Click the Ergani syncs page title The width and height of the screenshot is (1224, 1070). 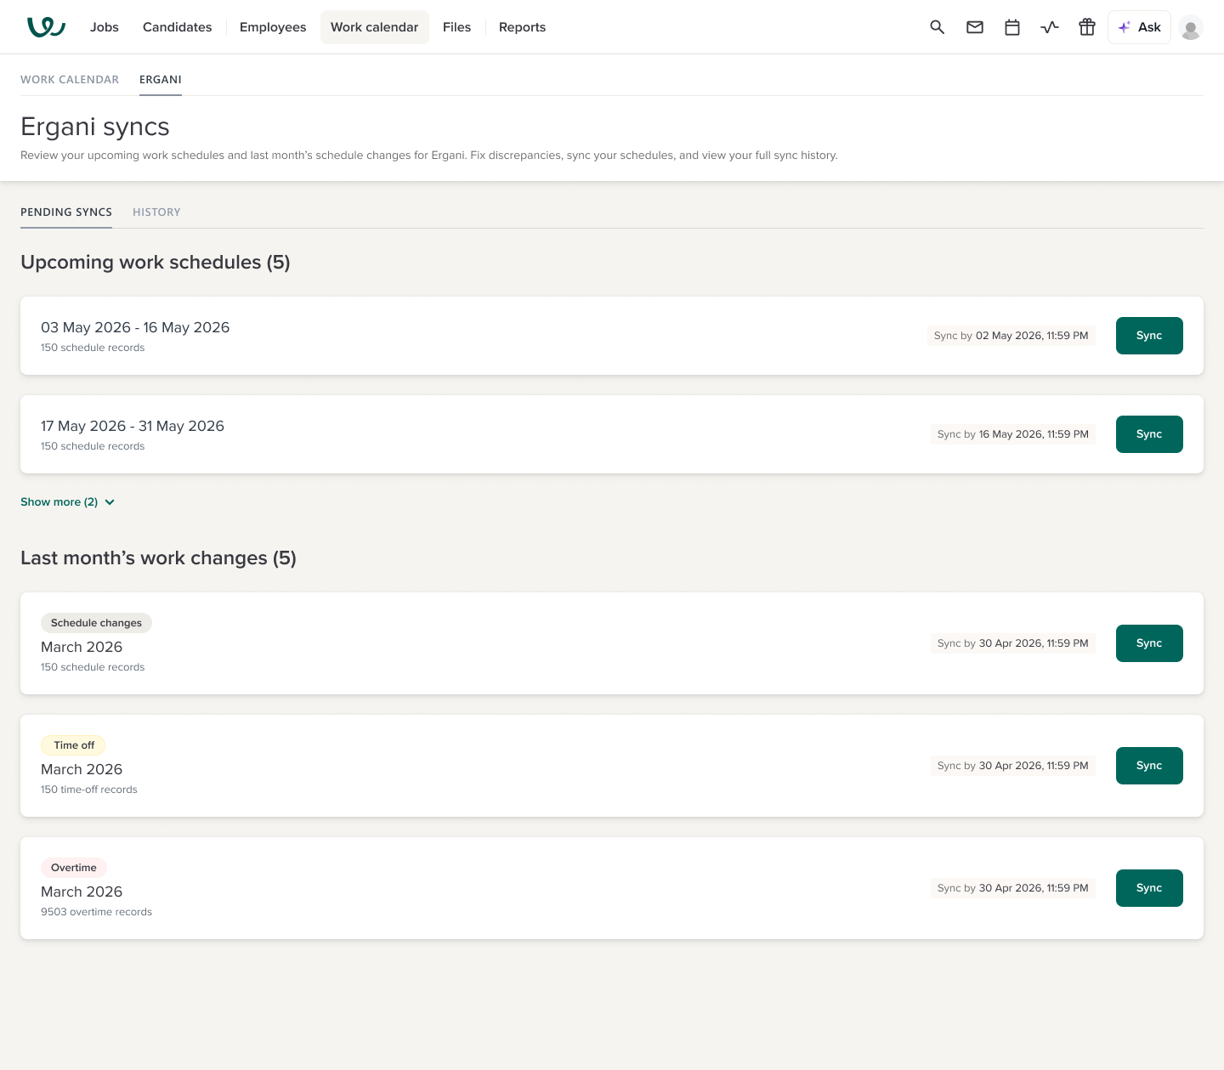(95, 127)
